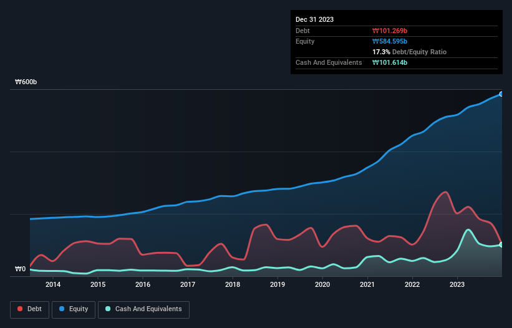Image resolution: width=512 pixels, height=328 pixels.
Task: Click the red Debt legend dot
Action: coord(20,309)
